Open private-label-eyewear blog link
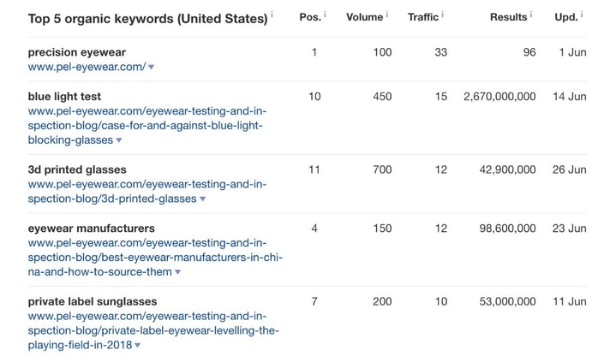 click(153, 330)
